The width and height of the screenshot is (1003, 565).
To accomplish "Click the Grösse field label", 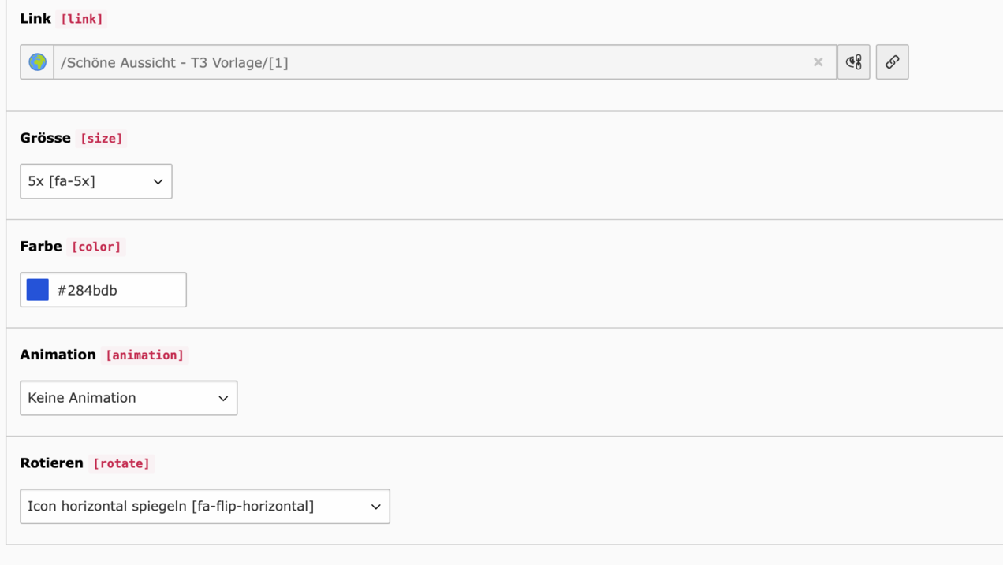I will tap(46, 138).
